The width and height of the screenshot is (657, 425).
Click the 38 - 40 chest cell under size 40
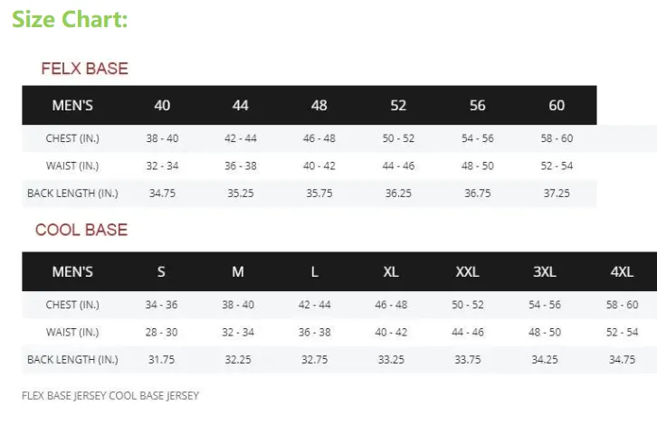(x=162, y=138)
